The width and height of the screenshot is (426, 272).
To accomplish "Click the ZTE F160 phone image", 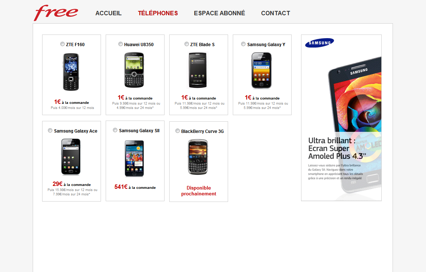I will point(71,72).
